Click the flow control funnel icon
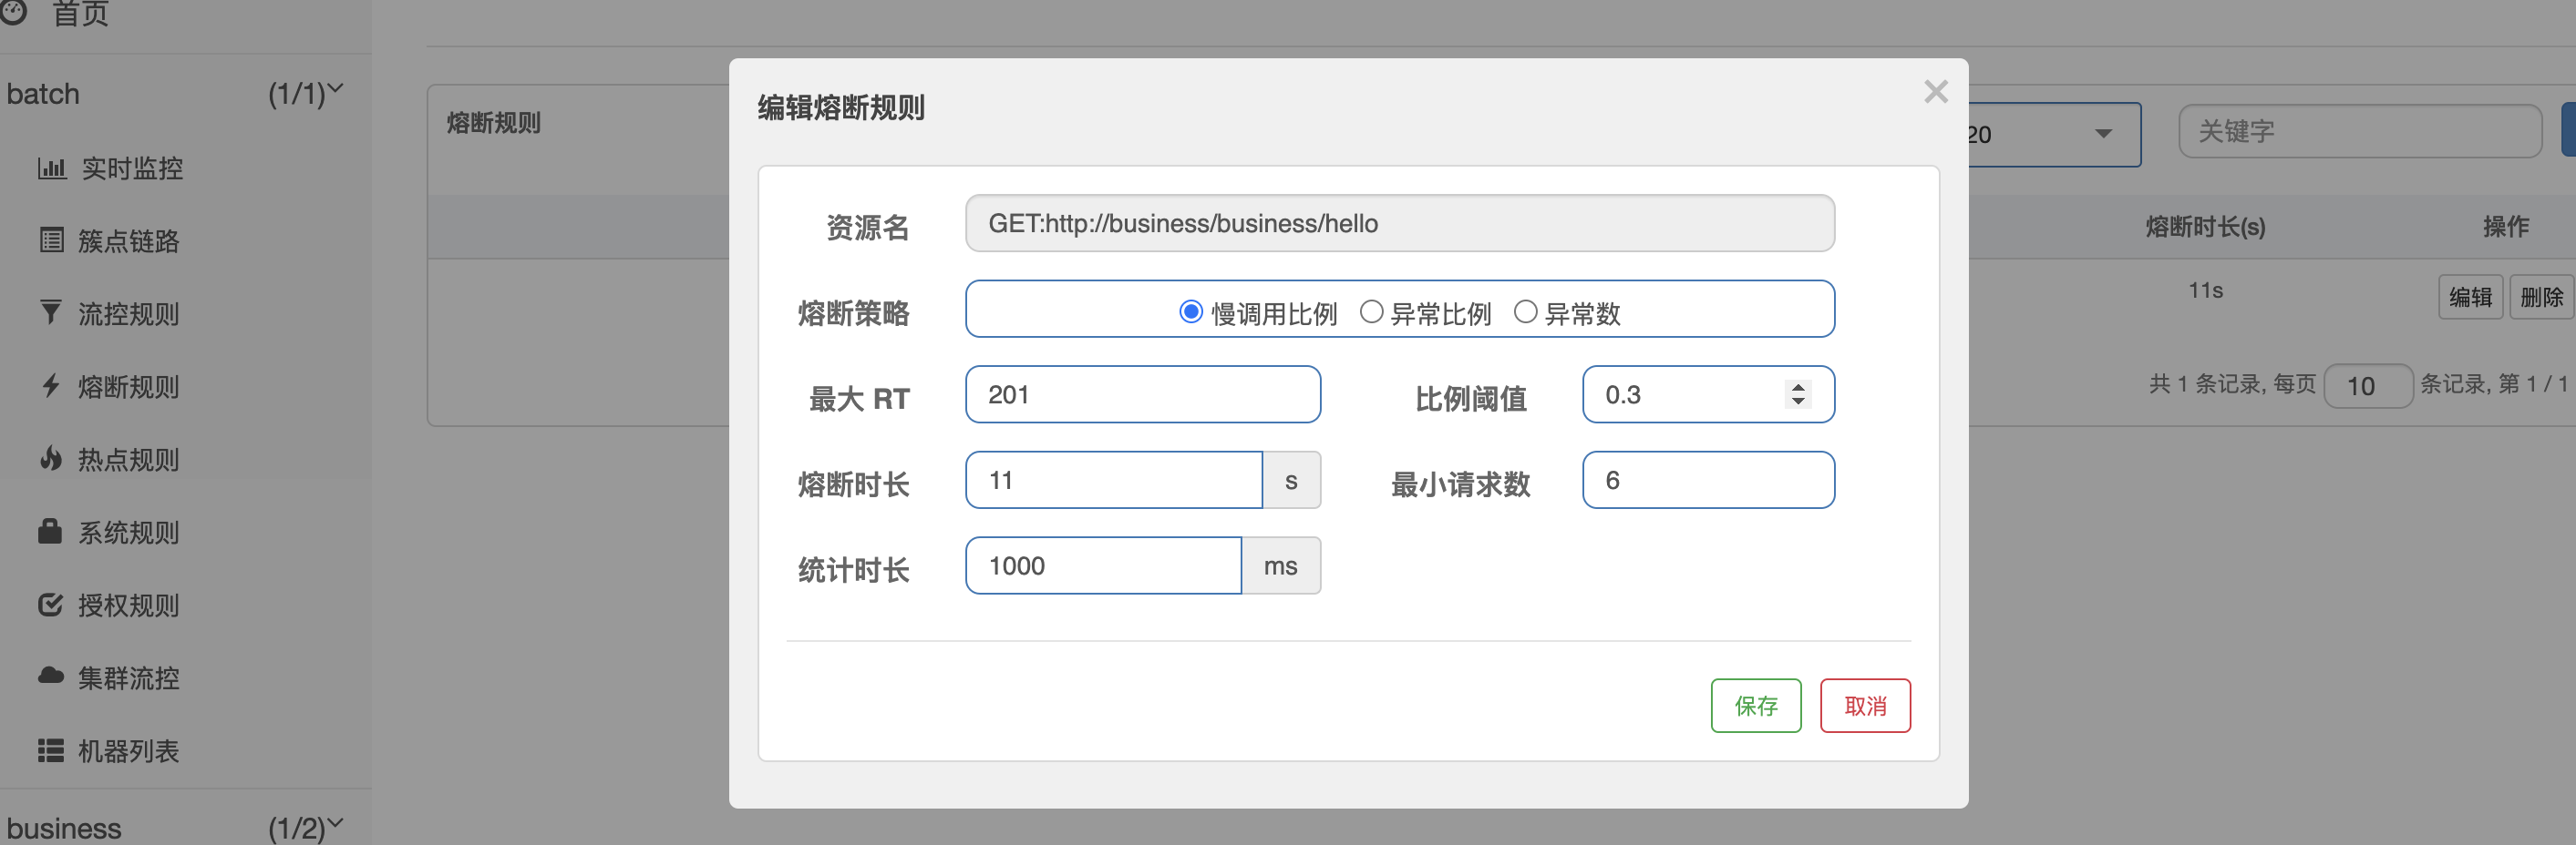Image resolution: width=2576 pixels, height=845 pixels. coord(50,312)
